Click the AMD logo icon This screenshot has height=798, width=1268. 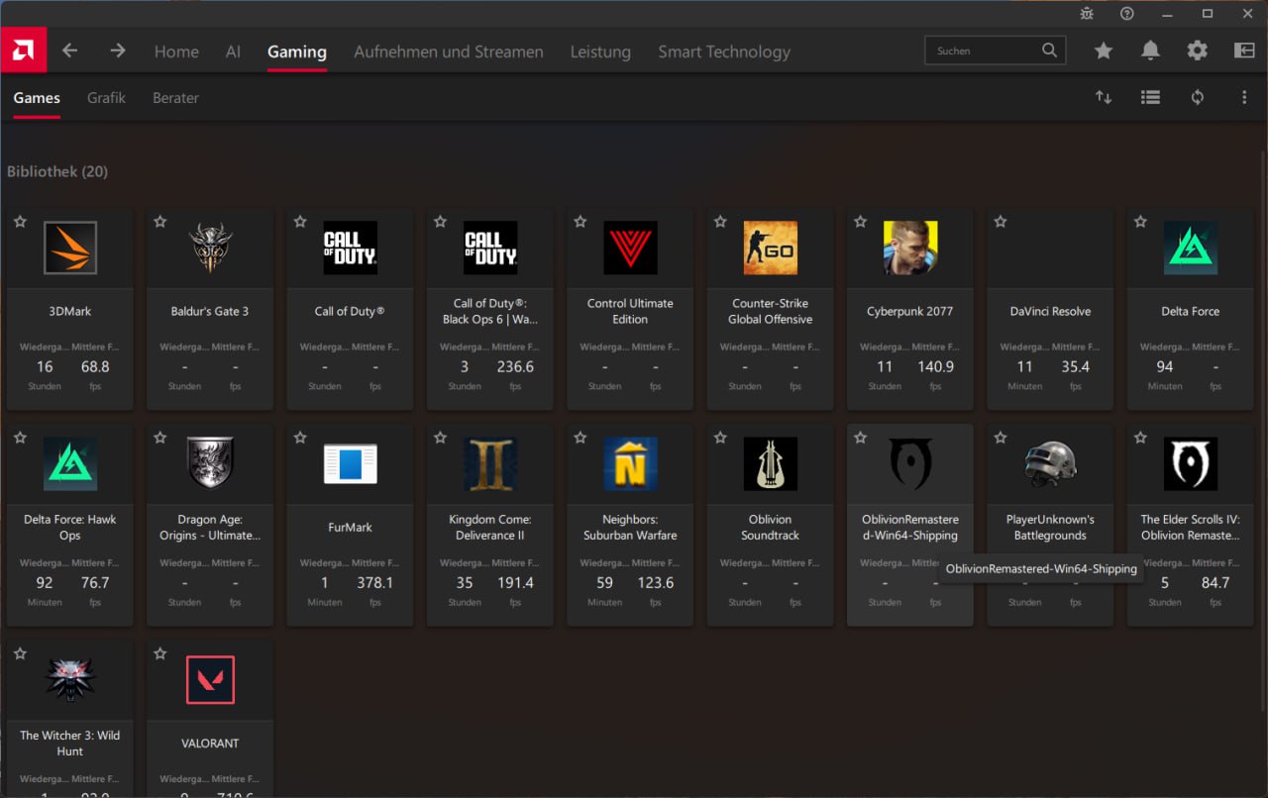23,50
